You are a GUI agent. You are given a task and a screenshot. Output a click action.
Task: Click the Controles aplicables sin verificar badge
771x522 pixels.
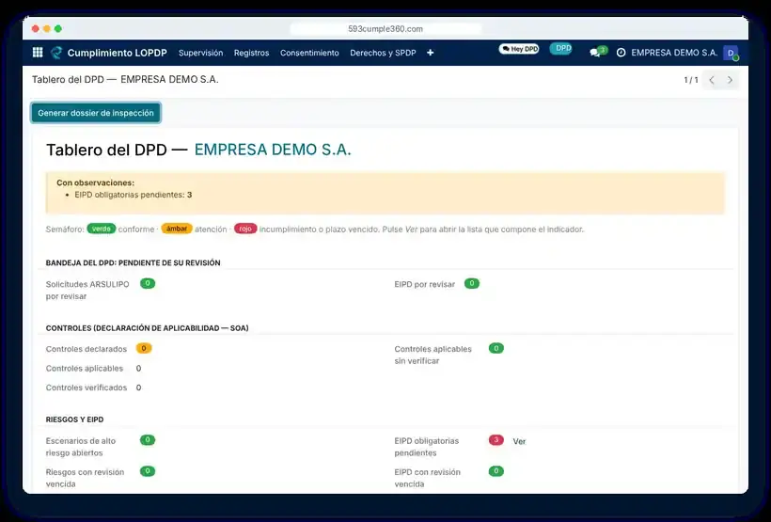tap(496, 348)
